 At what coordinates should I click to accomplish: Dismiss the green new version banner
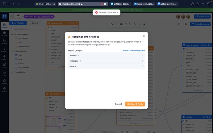[211, 10]
